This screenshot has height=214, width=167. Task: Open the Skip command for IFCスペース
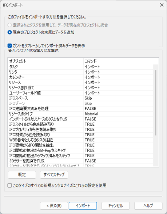pyautogui.click(x=118, y=98)
